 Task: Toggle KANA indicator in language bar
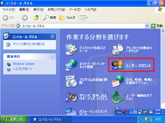tap(158, 113)
